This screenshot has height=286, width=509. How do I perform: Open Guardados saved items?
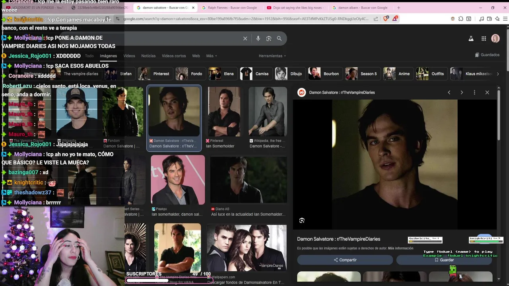click(487, 55)
